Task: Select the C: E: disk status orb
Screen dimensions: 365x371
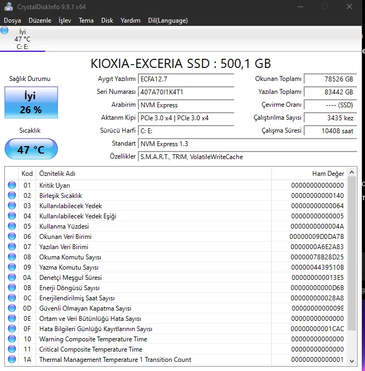Action: click(x=4, y=30)
